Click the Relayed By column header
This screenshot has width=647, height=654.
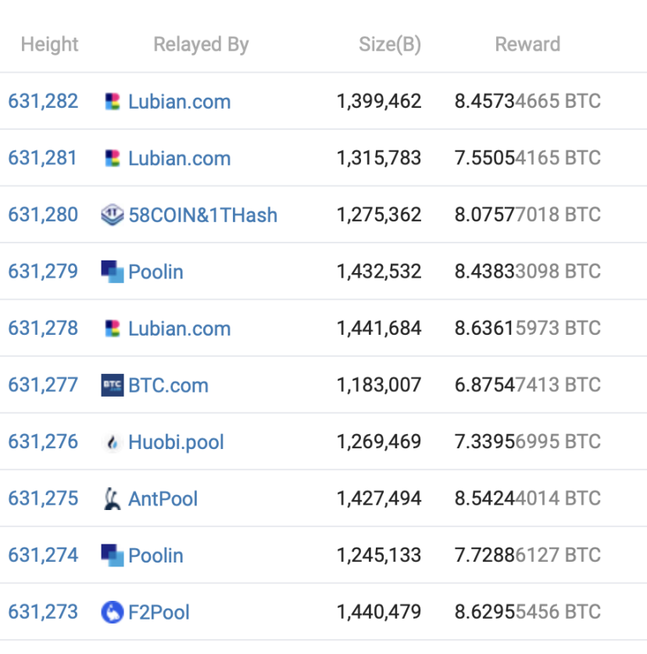(x=202, y=45)
